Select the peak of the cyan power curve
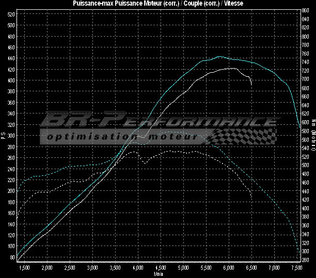Viewport: 316px width, 278px height. click(219, 57)
